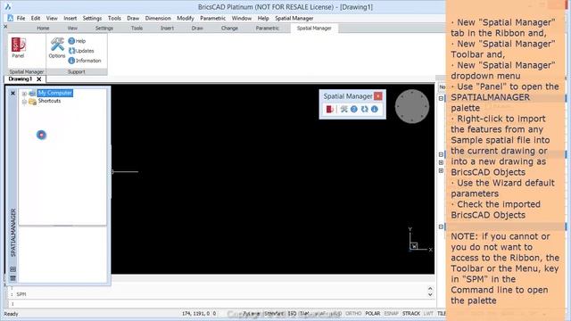The height and width of the screenshot is (321, 571).
Task: Click Information in the ribbon Support group
Action: tap(85, 61)
